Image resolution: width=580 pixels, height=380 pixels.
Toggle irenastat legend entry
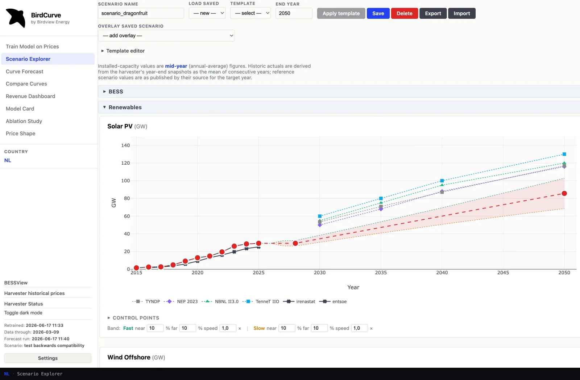coord(299,301)
